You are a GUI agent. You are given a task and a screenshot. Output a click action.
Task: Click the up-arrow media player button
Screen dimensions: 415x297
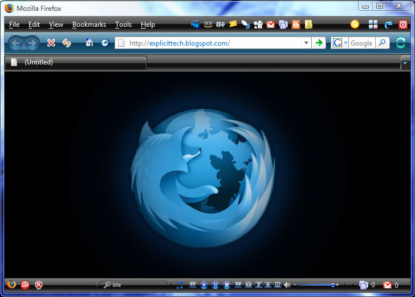258,285
